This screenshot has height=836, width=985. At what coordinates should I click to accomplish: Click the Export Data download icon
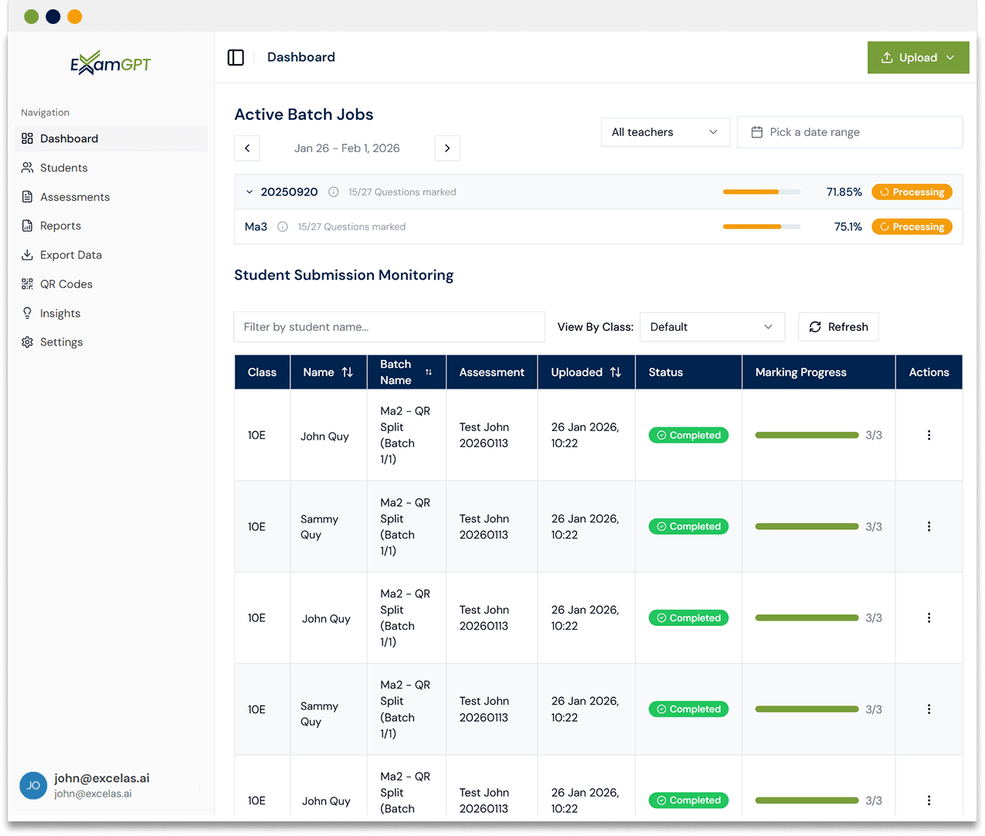pos(25,254)
